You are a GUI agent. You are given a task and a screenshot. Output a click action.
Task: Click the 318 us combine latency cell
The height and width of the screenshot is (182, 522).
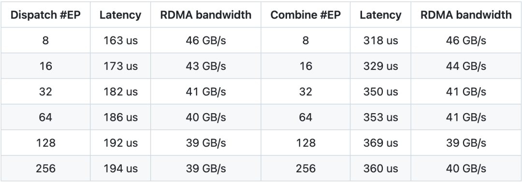click(380, 40)
